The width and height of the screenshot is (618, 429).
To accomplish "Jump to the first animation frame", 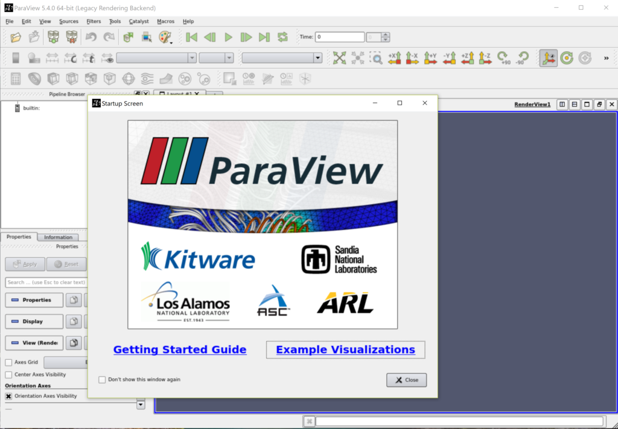I will point(192,37).
